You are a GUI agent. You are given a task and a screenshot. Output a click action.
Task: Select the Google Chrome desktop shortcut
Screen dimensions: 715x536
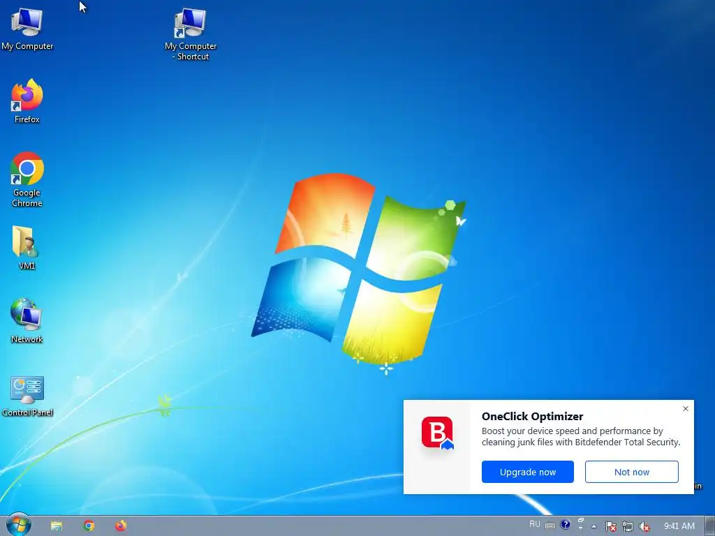coord(27,179)
